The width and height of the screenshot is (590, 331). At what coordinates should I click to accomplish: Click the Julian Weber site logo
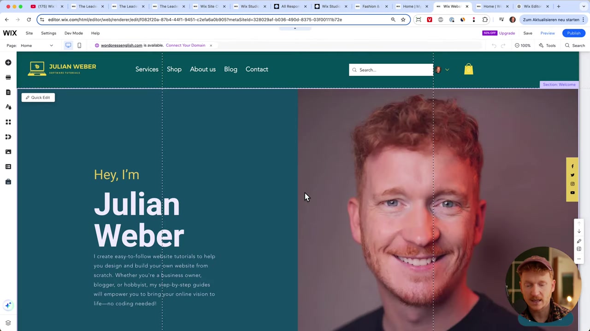[62, 69]
